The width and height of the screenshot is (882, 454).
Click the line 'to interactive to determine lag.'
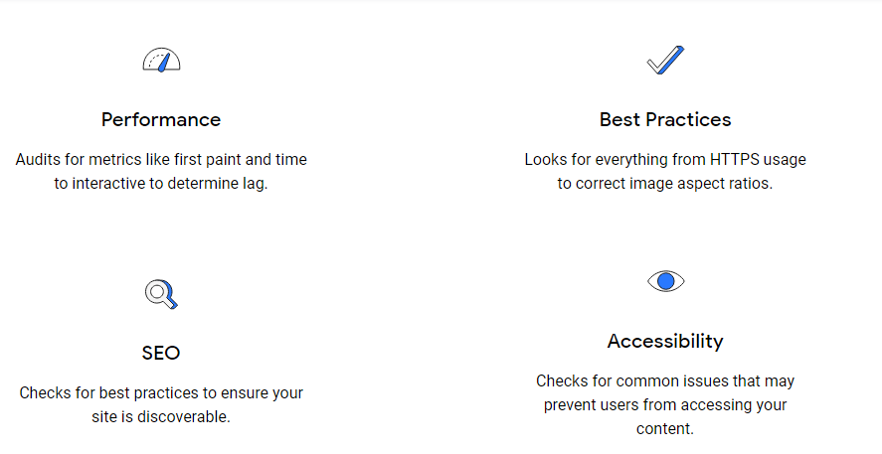(x=161, y=184)
